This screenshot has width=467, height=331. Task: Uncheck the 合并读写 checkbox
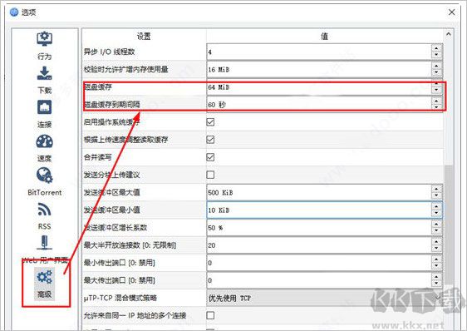coord(210,157)
